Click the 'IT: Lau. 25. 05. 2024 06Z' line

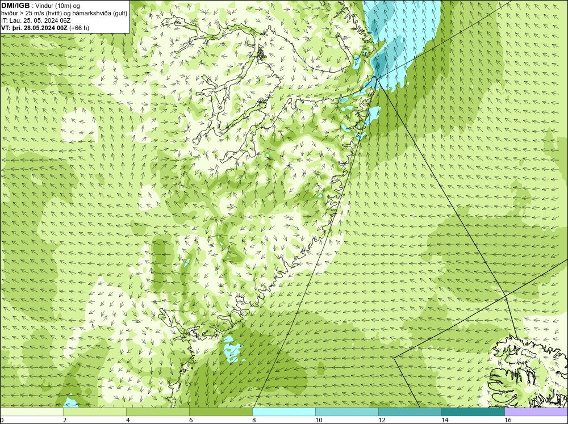(x=36, y=20)
